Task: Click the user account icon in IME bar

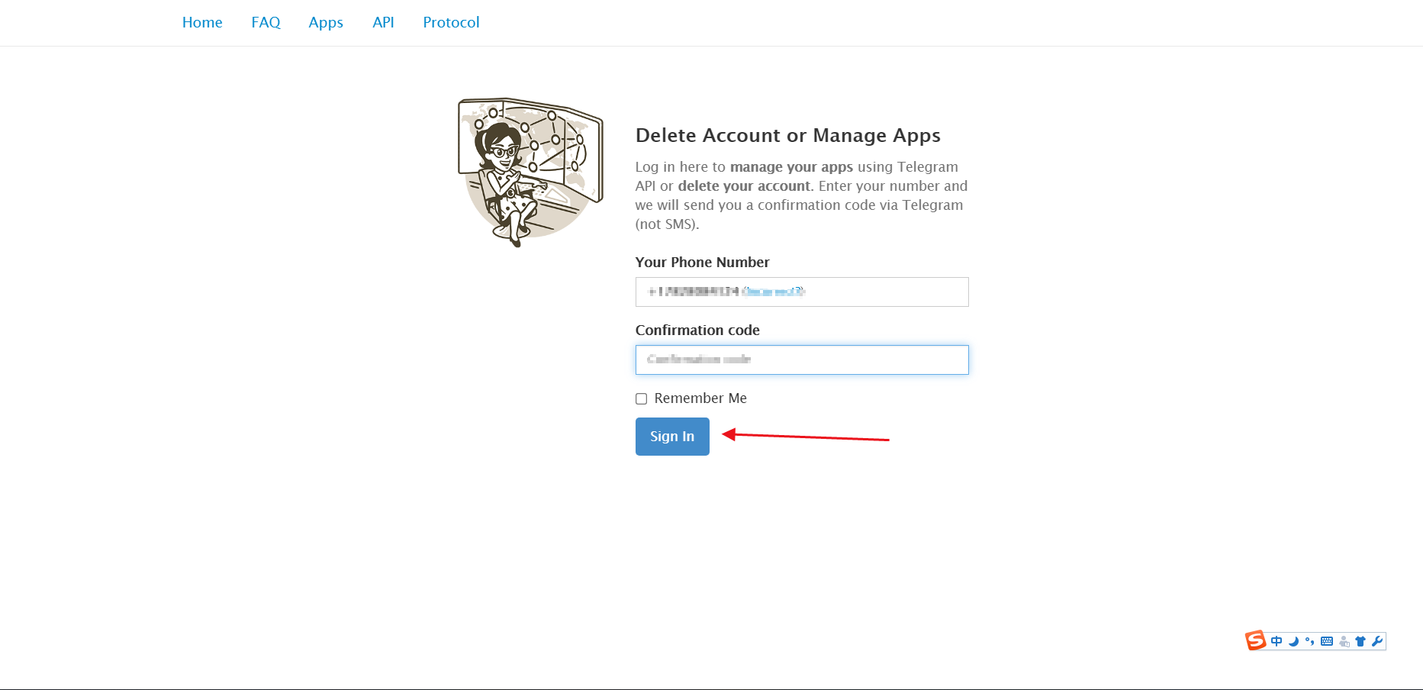Action: [x=1344, y=641]
